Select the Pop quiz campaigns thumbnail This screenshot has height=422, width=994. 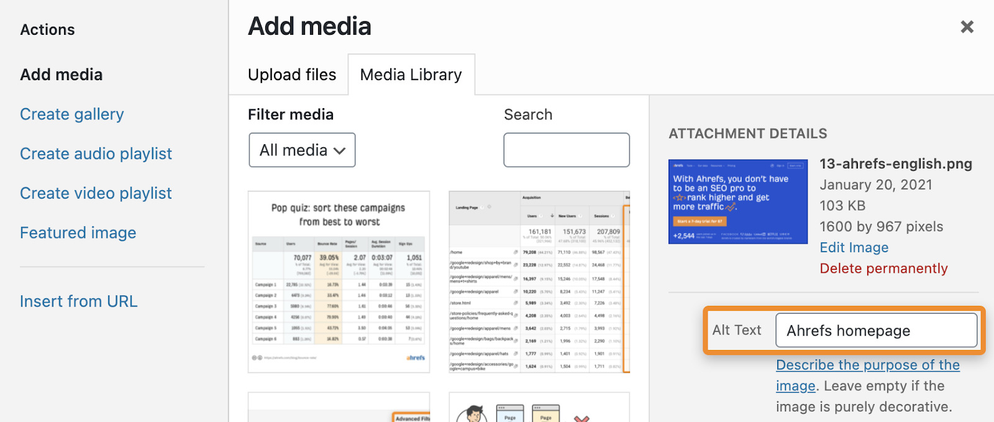(339, 282)
